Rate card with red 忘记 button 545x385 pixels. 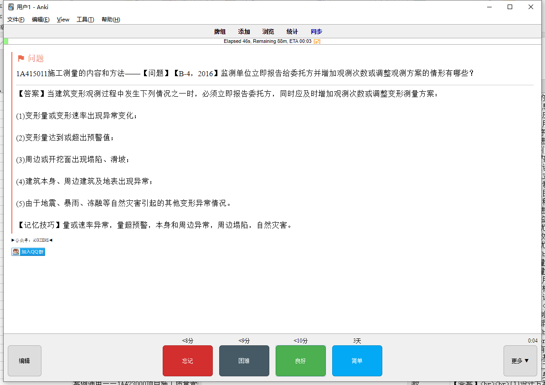pos(188,361)
